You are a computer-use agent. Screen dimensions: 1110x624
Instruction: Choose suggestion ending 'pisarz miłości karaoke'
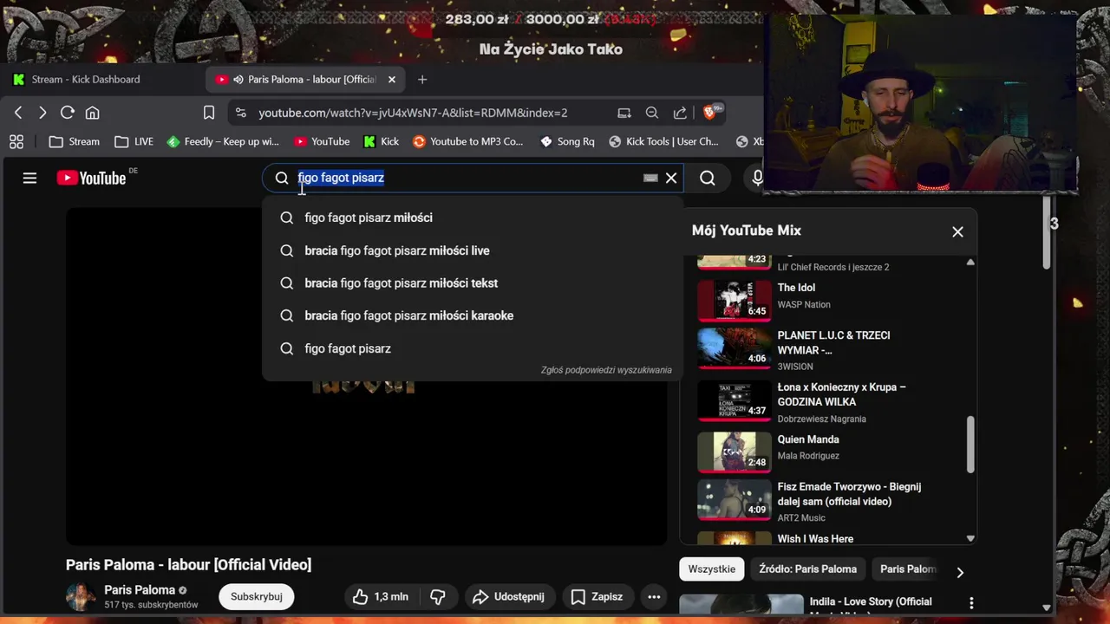coord(473,315)
